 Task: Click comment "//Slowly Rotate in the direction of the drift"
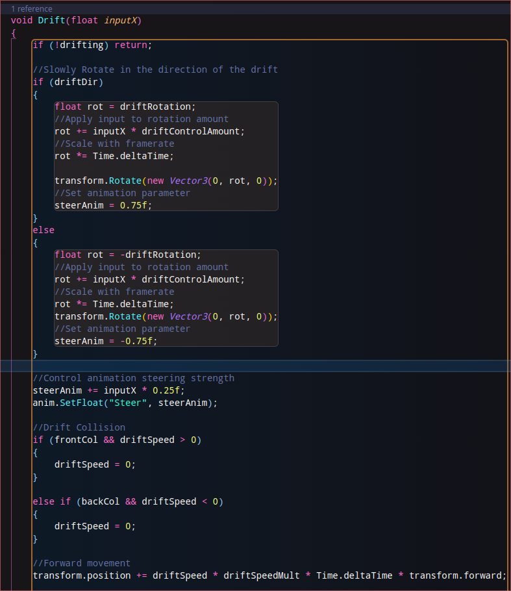pos(155,69)
